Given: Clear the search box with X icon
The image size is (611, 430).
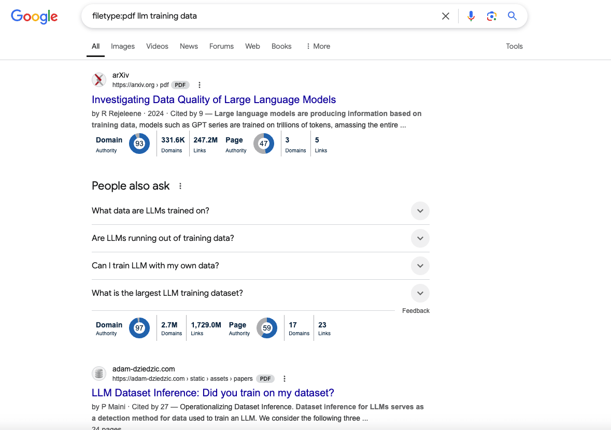Looking at the screenshot, I should point(445,16).
